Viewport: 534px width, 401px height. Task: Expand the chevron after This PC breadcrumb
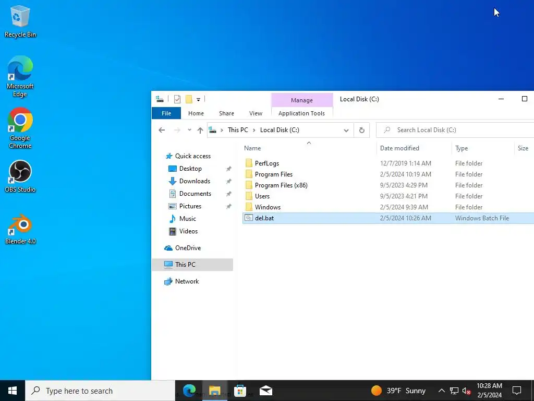(x=254, y=130)
